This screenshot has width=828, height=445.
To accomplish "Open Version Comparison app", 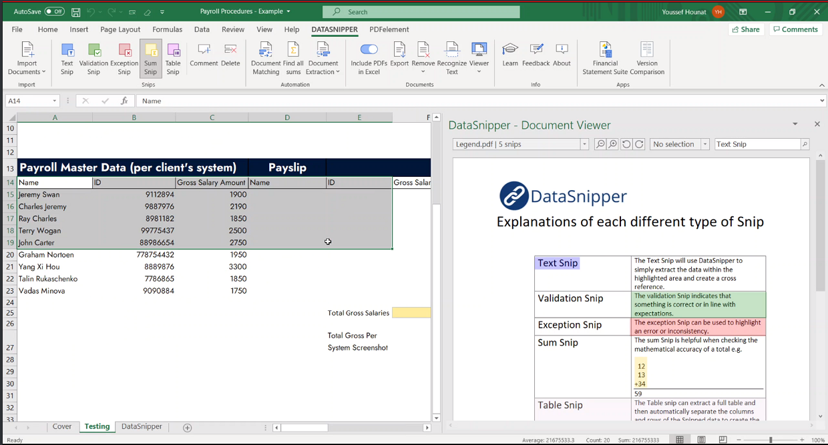I will 647,59.
